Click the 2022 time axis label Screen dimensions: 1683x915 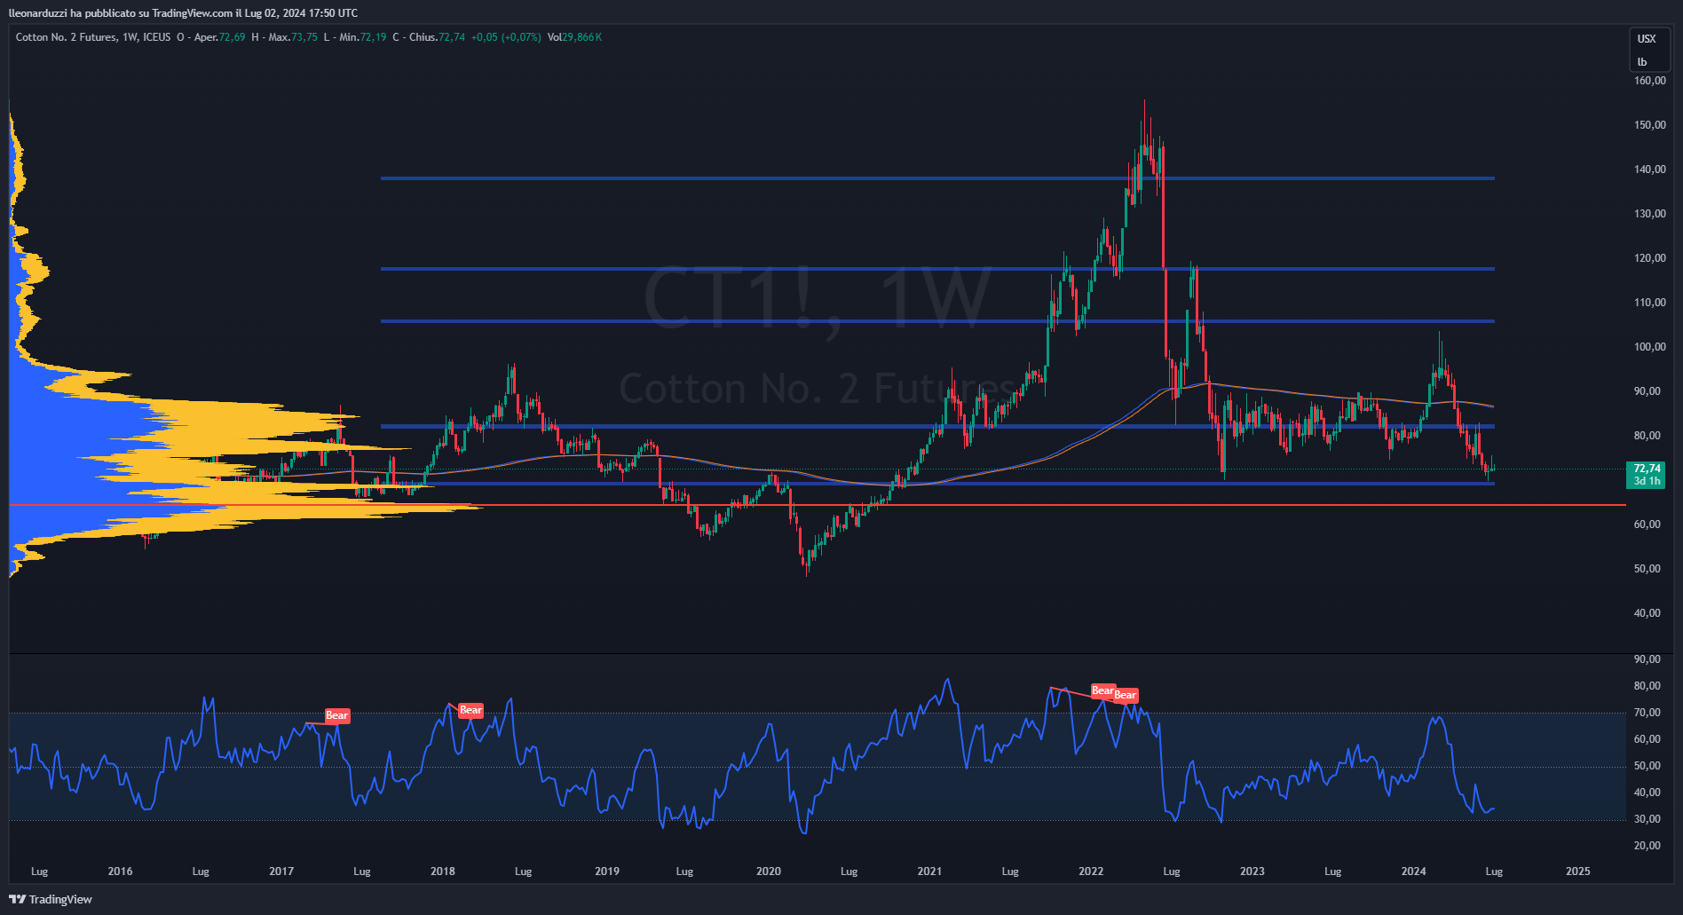coord(1091,872)
